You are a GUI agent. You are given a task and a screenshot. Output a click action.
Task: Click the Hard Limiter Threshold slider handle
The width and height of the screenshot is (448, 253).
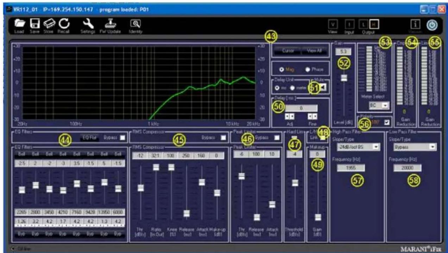[295, 182]
